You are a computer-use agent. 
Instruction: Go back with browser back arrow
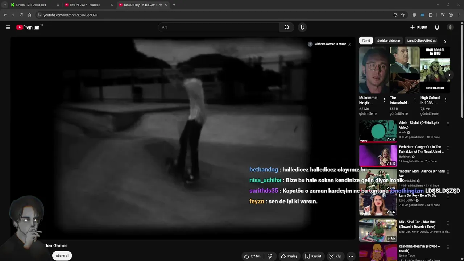tap(5, 15)
